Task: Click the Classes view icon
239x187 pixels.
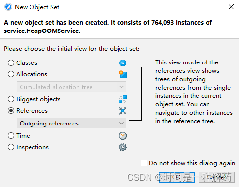Action: click(x=123, y=63)
